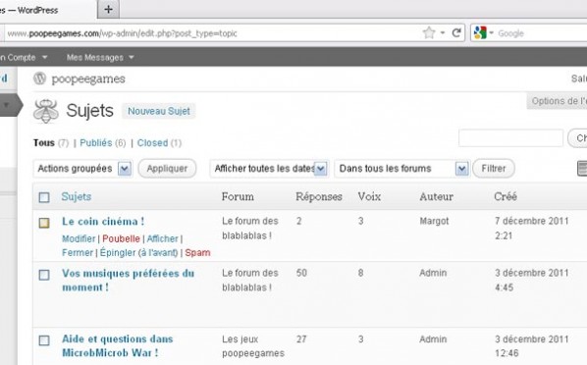Click the 7 décembre 2011 date cell
Screen dimensions: 587x365
532,228
